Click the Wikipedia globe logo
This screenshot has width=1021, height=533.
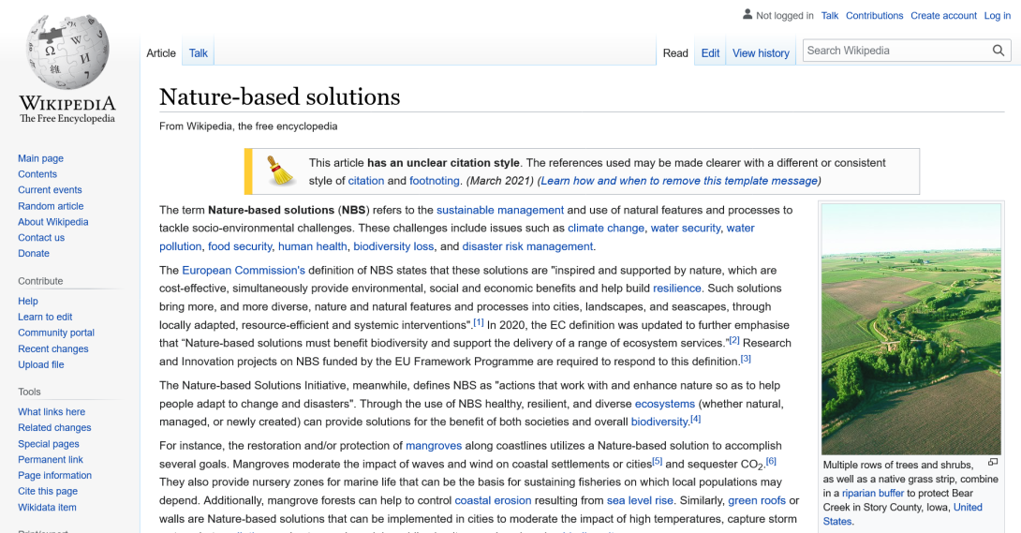pos(67,52)
